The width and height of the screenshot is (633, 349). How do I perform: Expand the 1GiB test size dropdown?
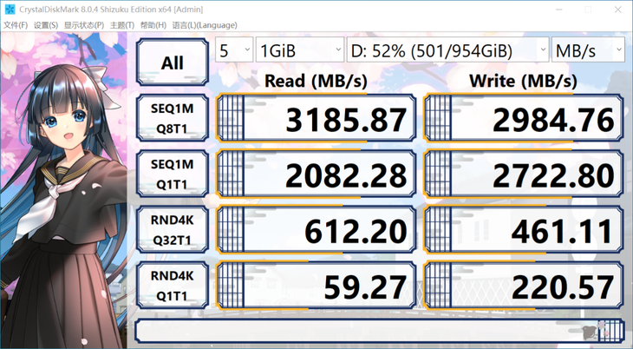pyautogui.click(x=299, y=50)
